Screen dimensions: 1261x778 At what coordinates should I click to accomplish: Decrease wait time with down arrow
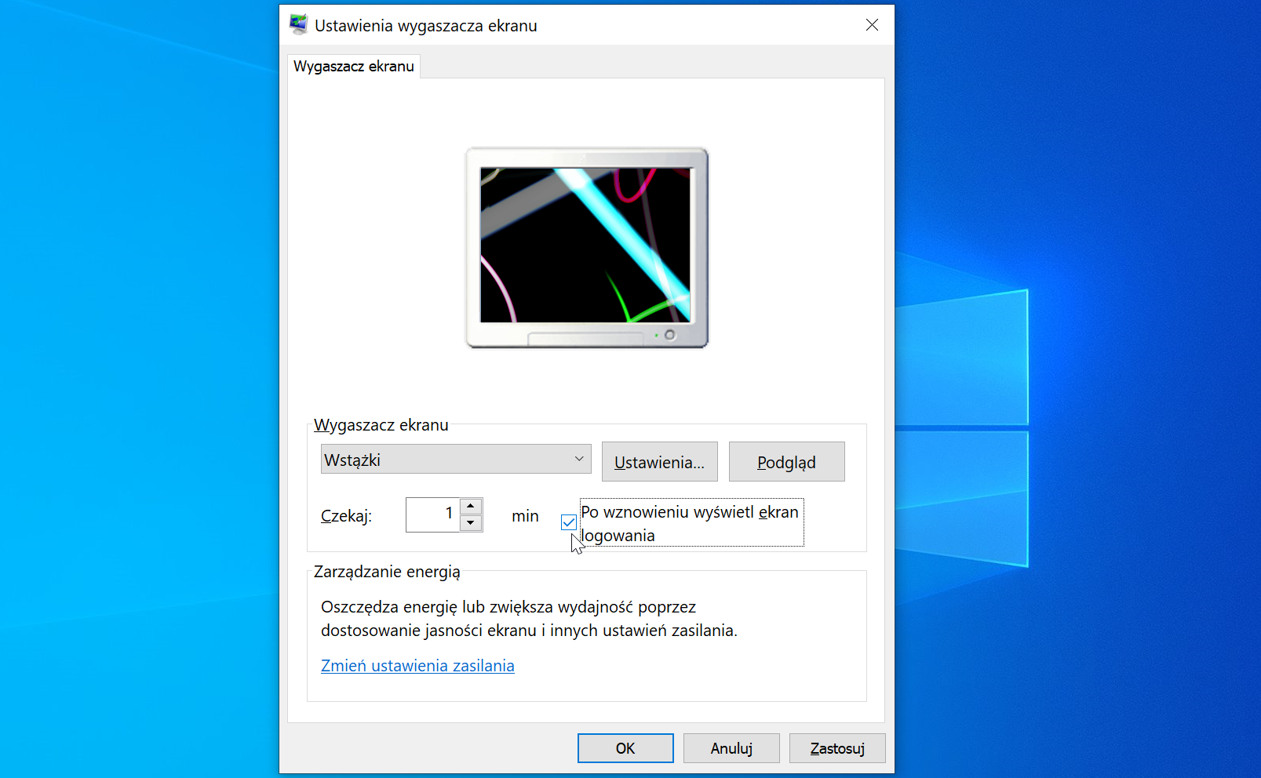471,523
